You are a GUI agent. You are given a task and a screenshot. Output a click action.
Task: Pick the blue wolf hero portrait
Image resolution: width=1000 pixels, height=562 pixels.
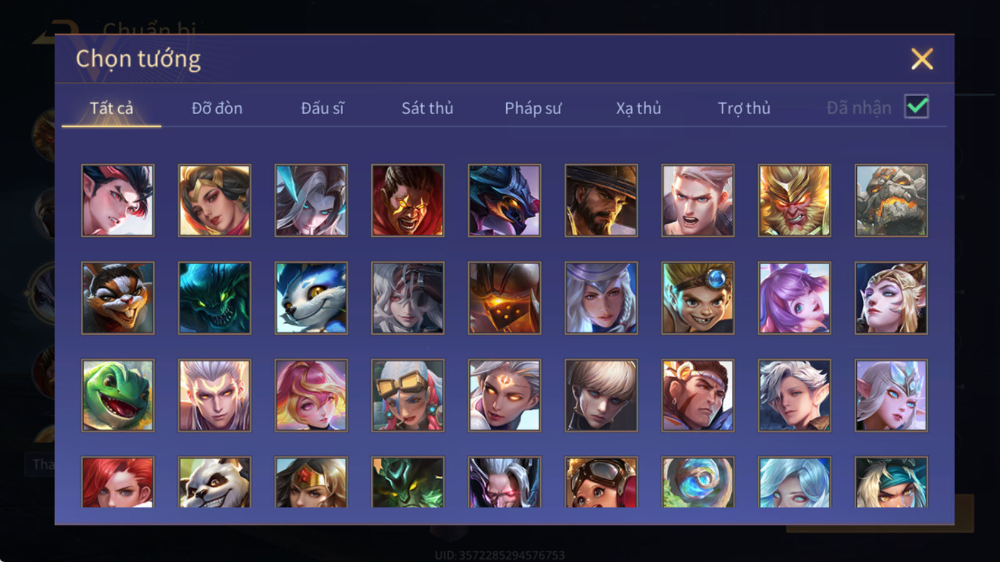coord(311,298)
